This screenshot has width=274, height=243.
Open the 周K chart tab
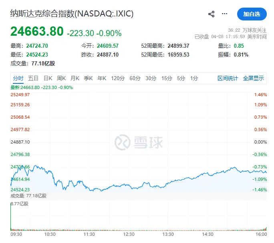[61, 78]
